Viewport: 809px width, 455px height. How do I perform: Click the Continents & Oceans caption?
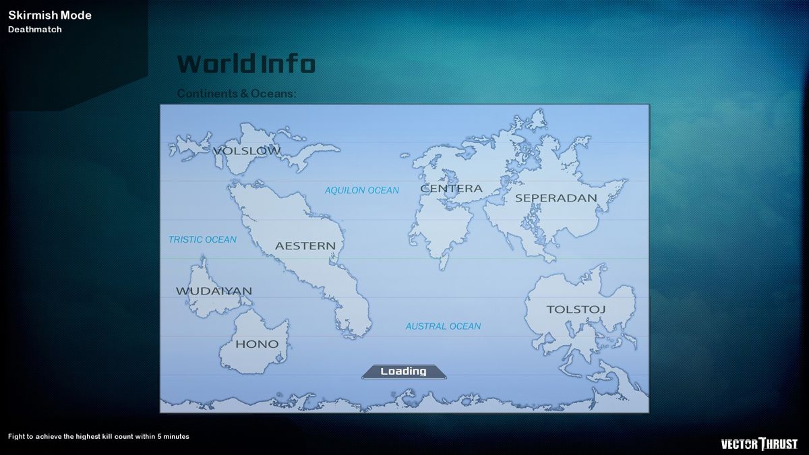(x=237, y=94)
